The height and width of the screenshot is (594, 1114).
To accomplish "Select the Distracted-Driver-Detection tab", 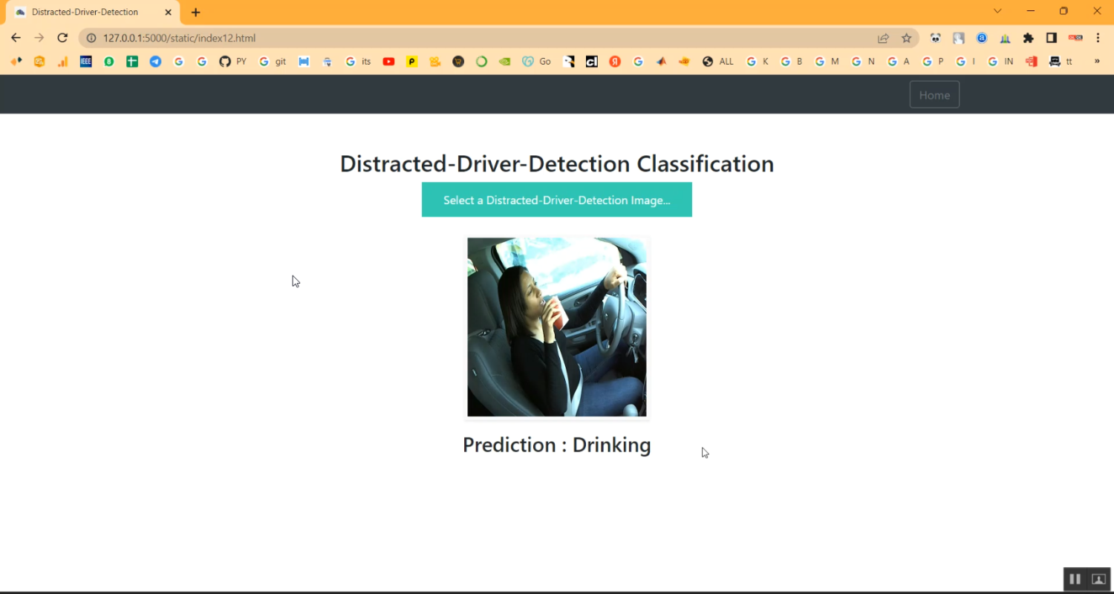I will tap(85, 13).
